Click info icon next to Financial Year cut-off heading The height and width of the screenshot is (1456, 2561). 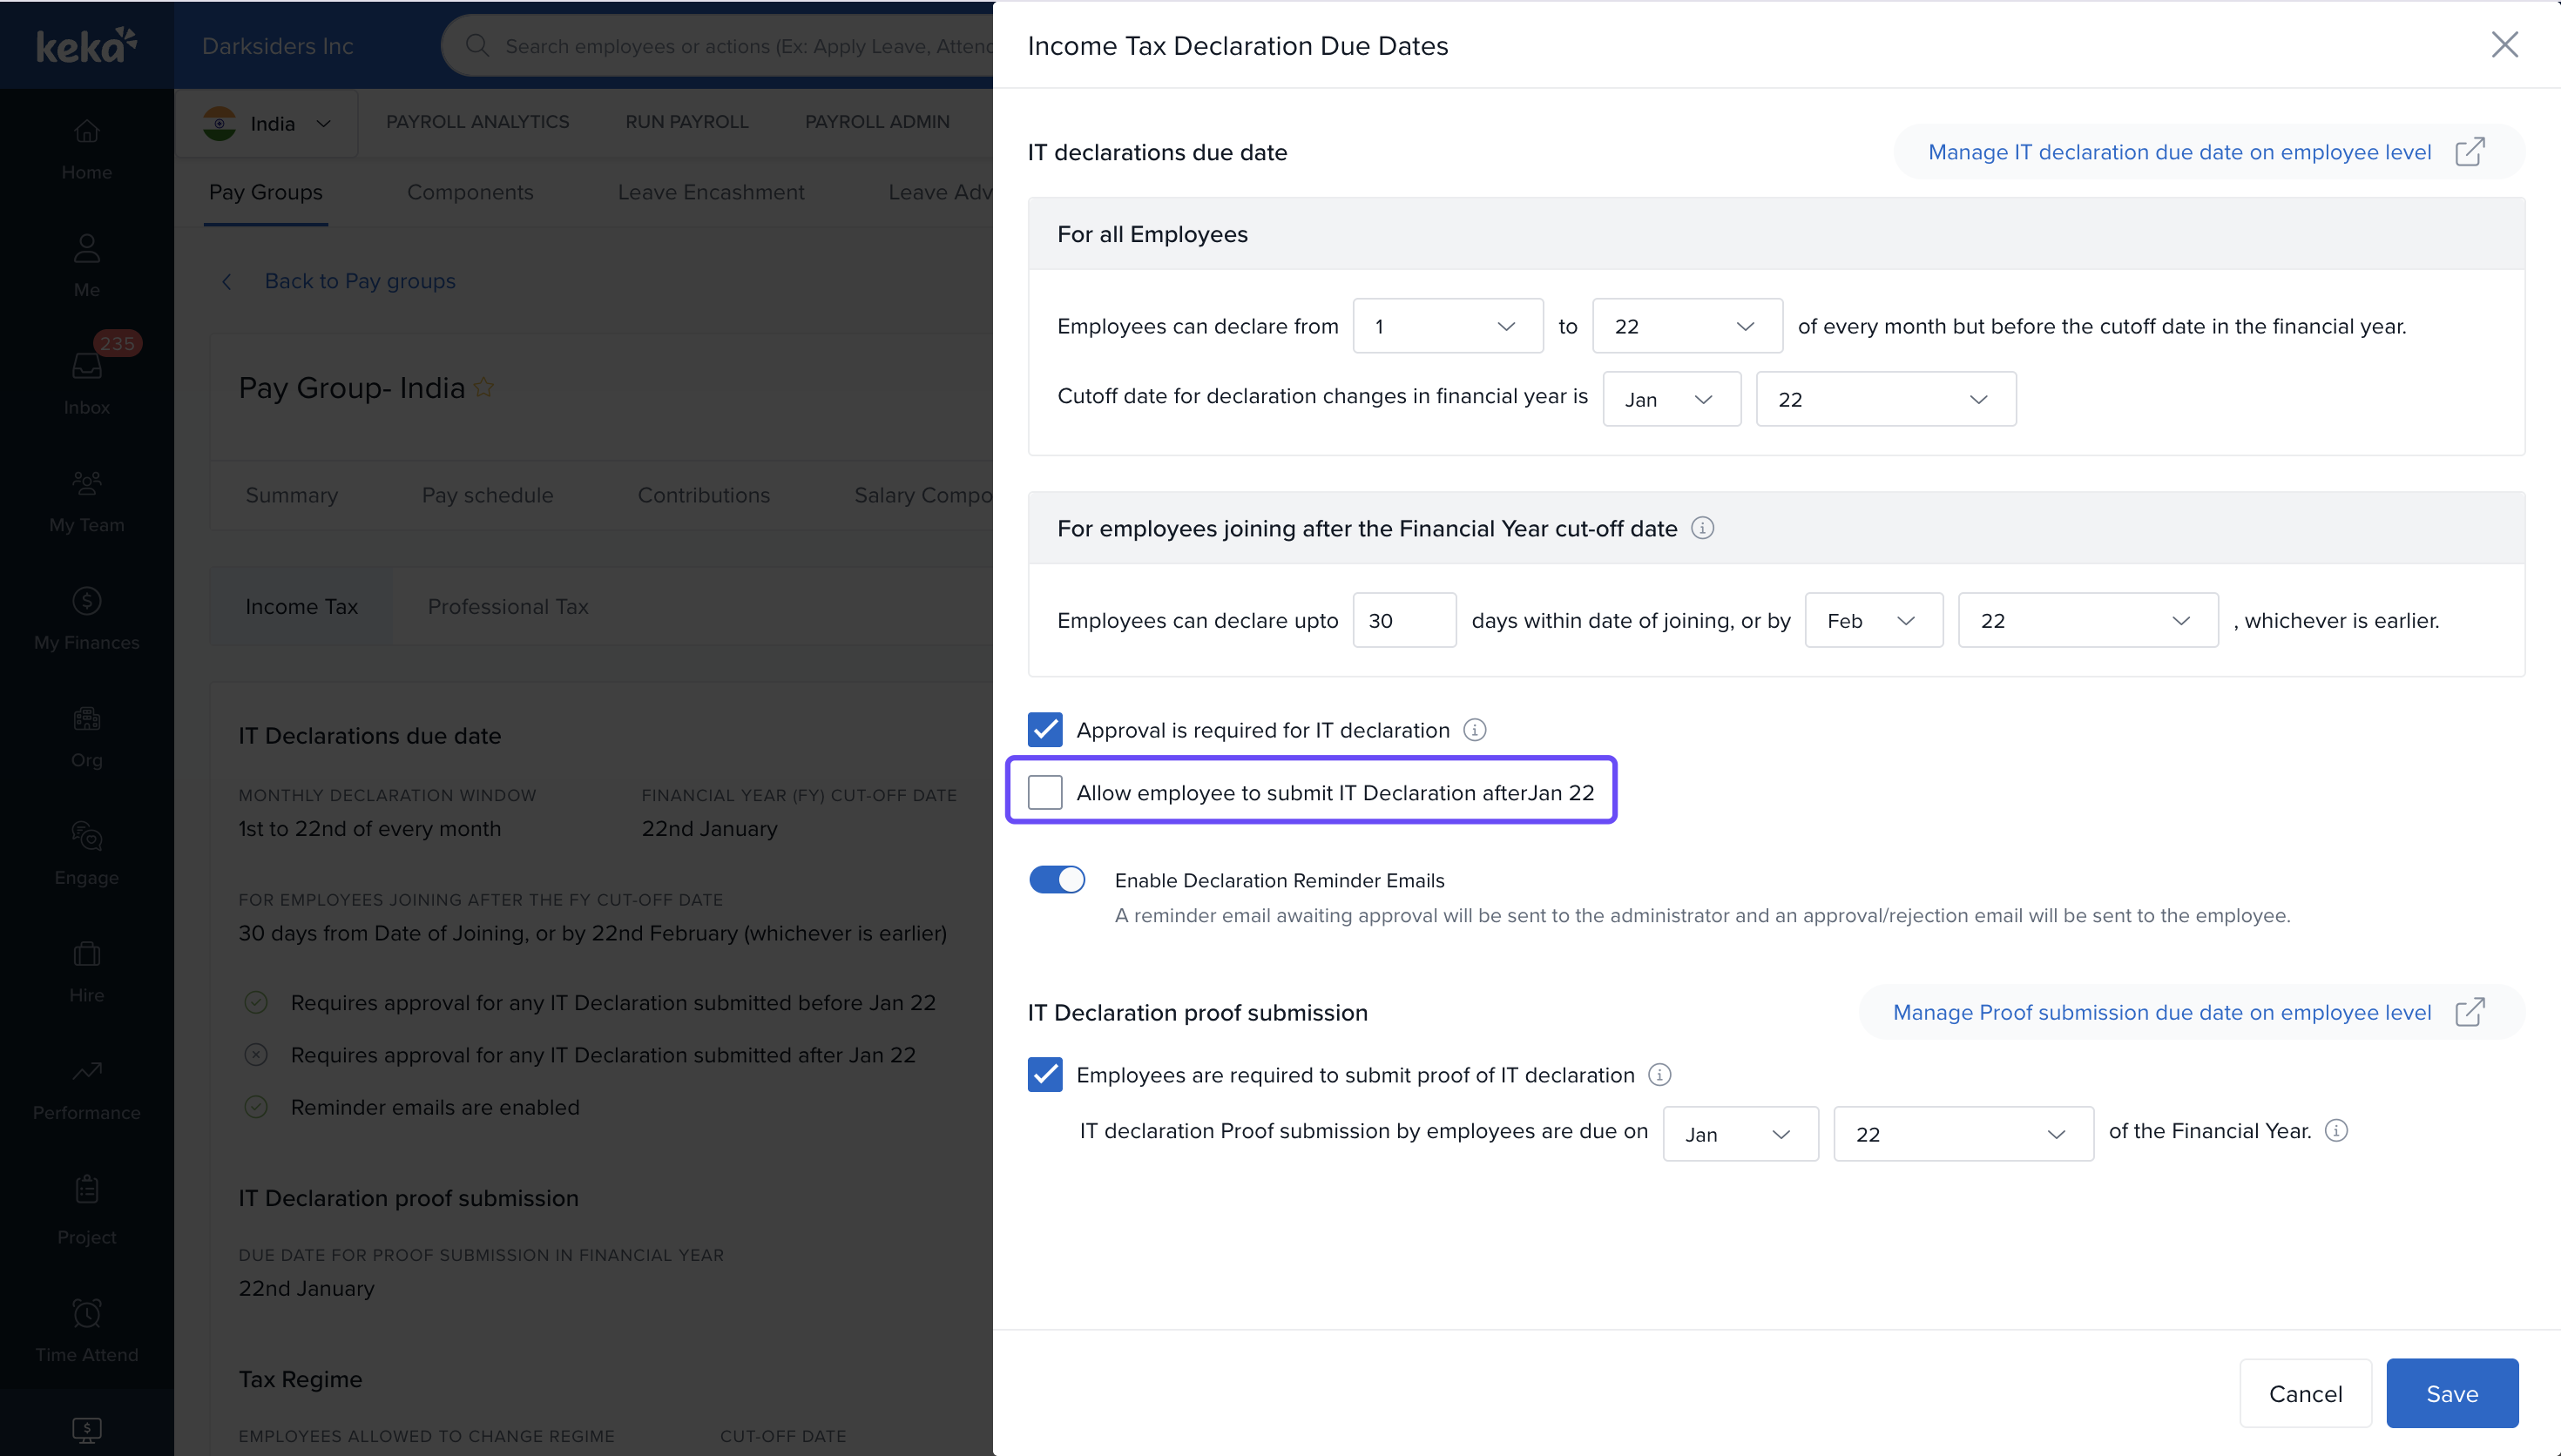[1702, 528]
